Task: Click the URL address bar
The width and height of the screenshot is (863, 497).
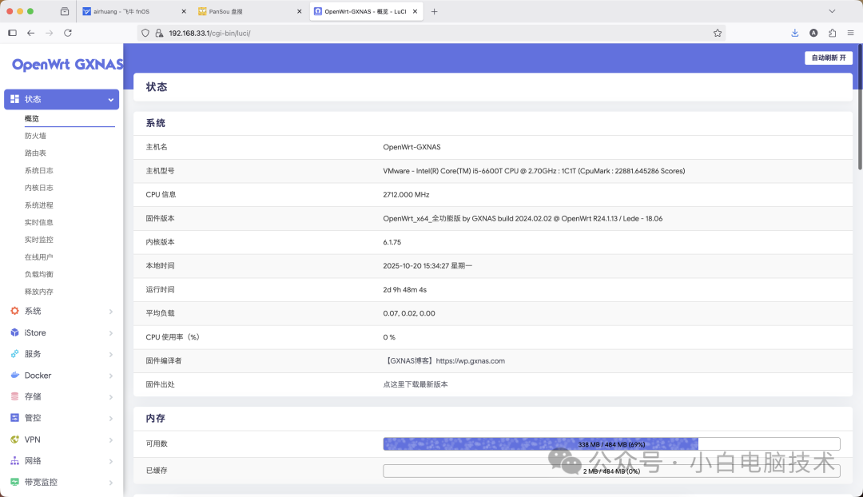Action: click(431, 33)
